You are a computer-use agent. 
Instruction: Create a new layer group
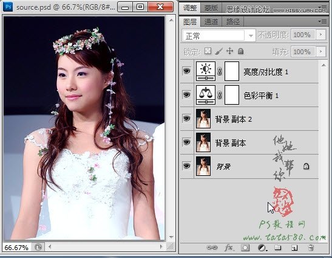click(x=277, y=248)
